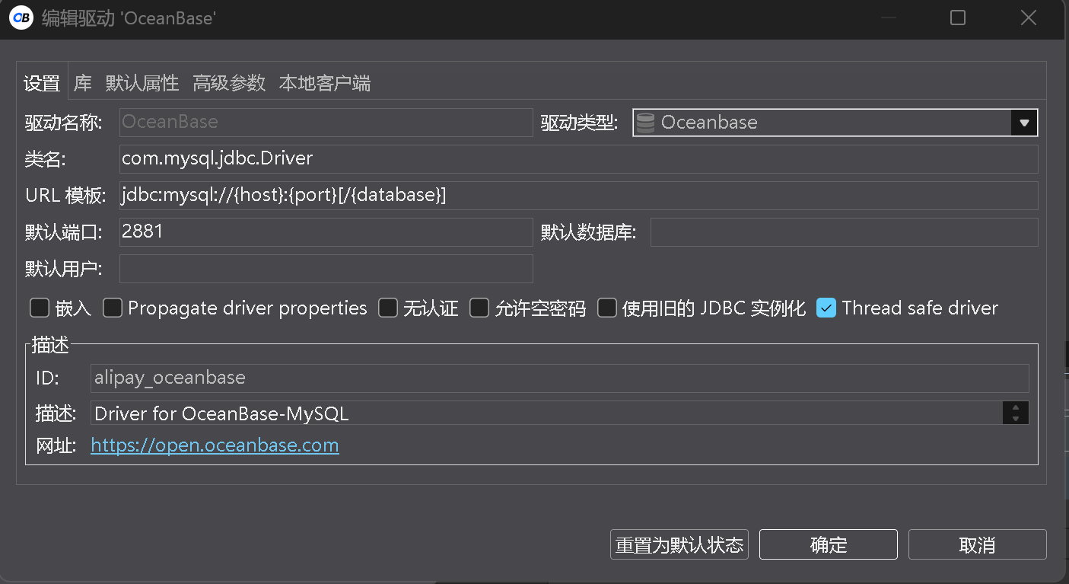1069x584 pixels.
Task: Switch to the 库 tab
Action: click(83, 83)
